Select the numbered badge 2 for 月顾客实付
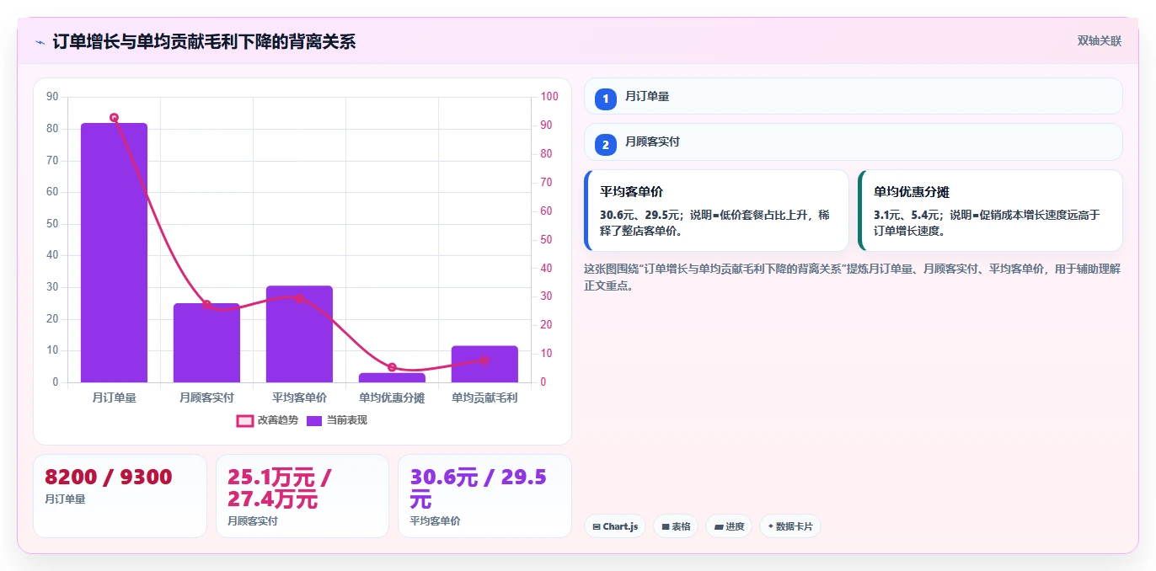Viewport: 1156px width, 571px height. (x=606, y=144)
